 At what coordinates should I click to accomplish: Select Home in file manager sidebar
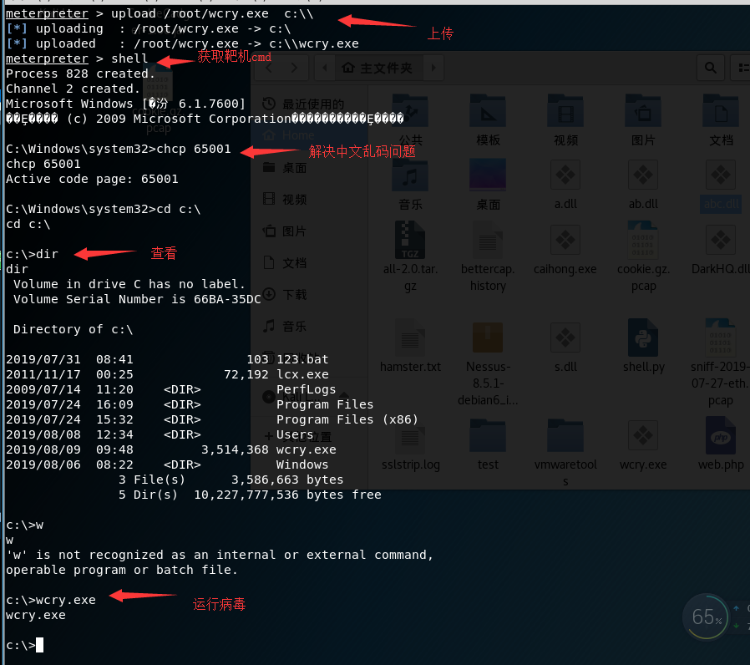click(x=289, y=135)
